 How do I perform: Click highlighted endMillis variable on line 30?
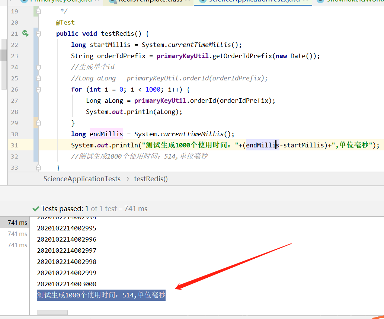pyautogui.click(x=106, y=134)
